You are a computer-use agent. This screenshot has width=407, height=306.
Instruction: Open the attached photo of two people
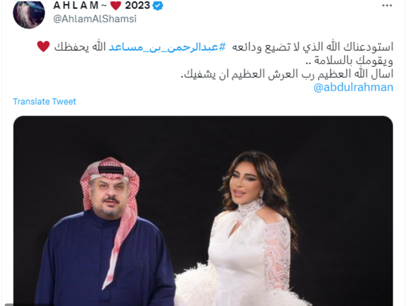click(203, 211)
